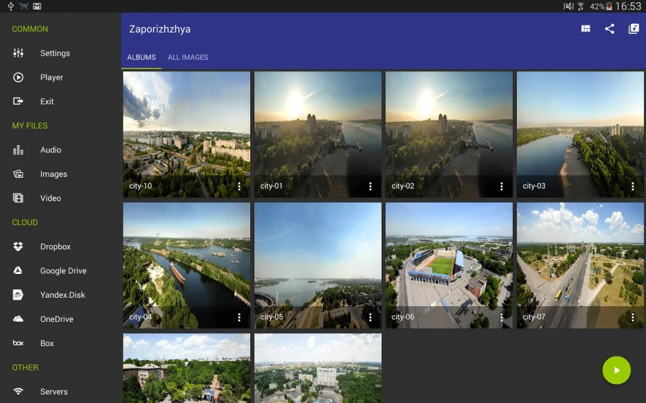Open the city-06 stadium thumbnail
This screenshot has width=646, height=403.
[x=449, y=259]
